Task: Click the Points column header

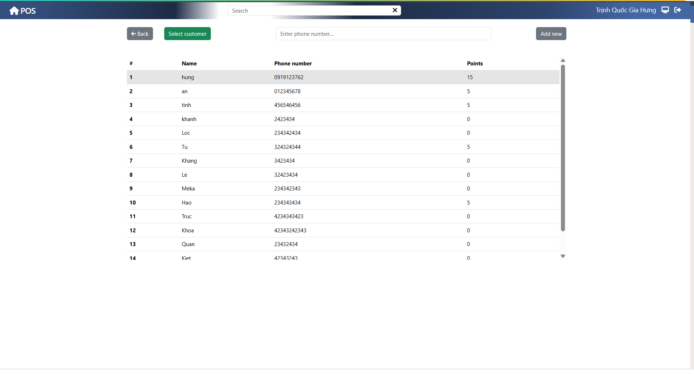Action: (x=474, y=64)
